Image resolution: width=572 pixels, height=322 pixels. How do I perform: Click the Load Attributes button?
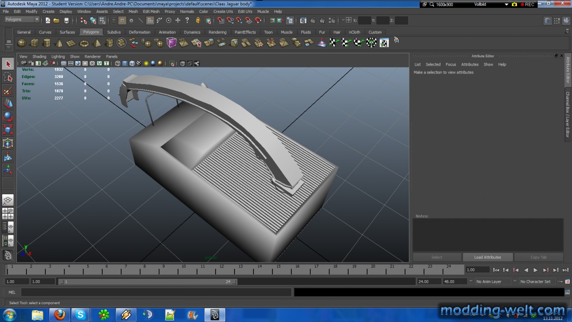[x=488, y=257]
